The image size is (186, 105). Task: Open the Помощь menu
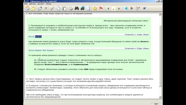[49, 4]
